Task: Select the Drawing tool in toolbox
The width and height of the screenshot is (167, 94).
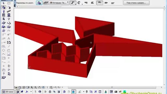Action: click(4, 58)
